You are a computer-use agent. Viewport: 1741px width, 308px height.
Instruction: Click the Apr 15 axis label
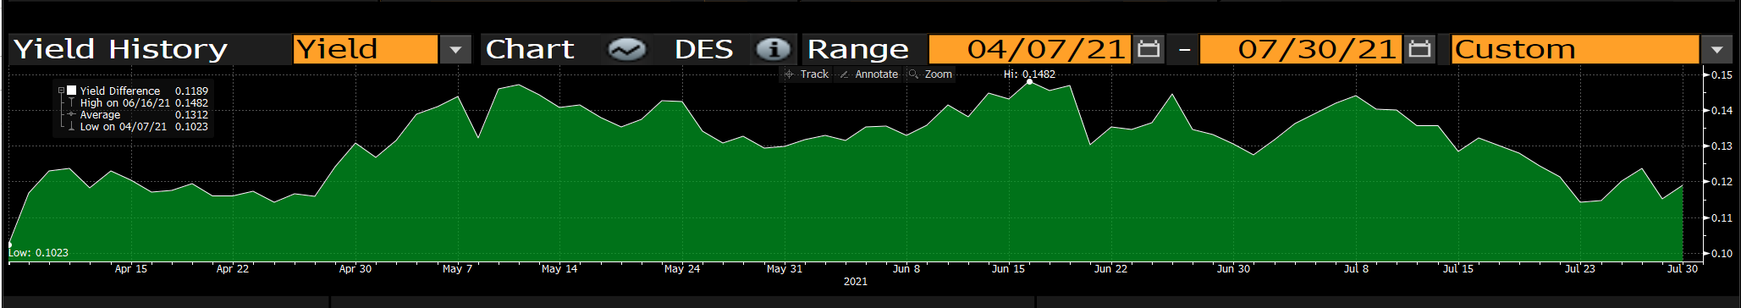130,269
